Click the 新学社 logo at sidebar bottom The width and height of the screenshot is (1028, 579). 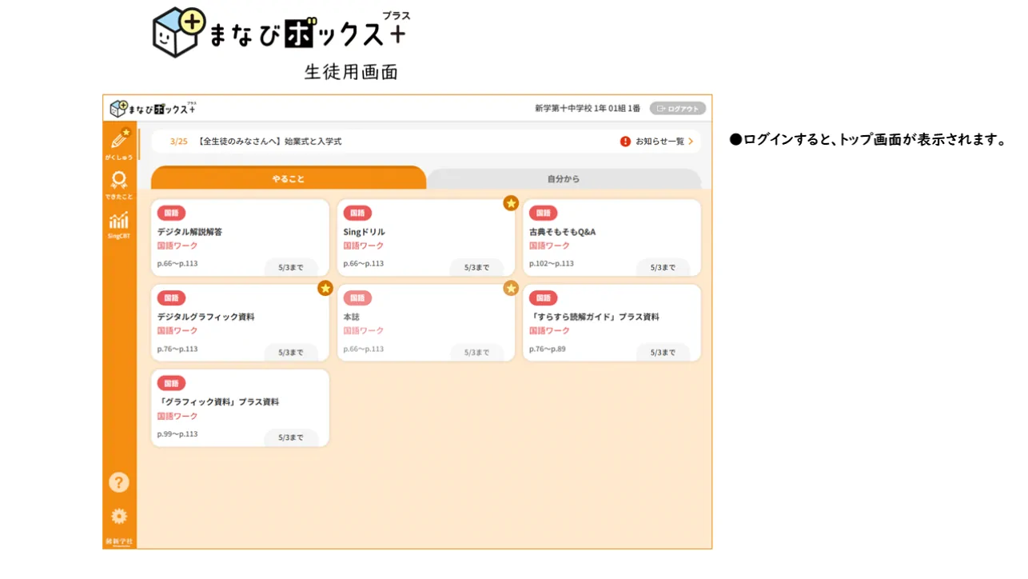(x=119, y=541)
